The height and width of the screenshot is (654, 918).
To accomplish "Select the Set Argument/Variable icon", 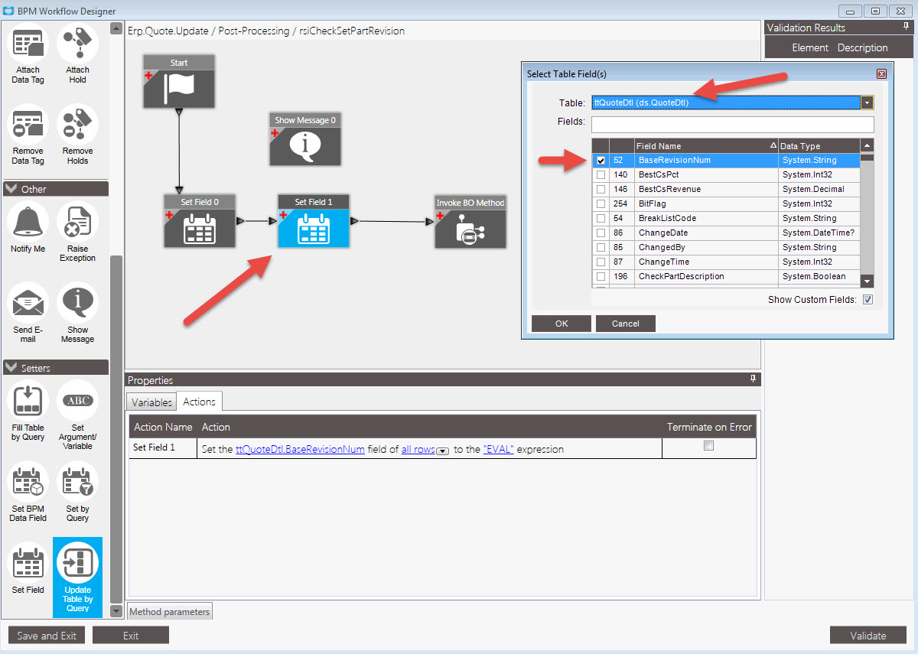I will [x=77, y=402].
